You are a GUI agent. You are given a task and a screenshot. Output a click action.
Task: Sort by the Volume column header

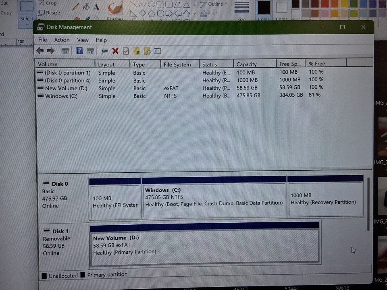65,64
